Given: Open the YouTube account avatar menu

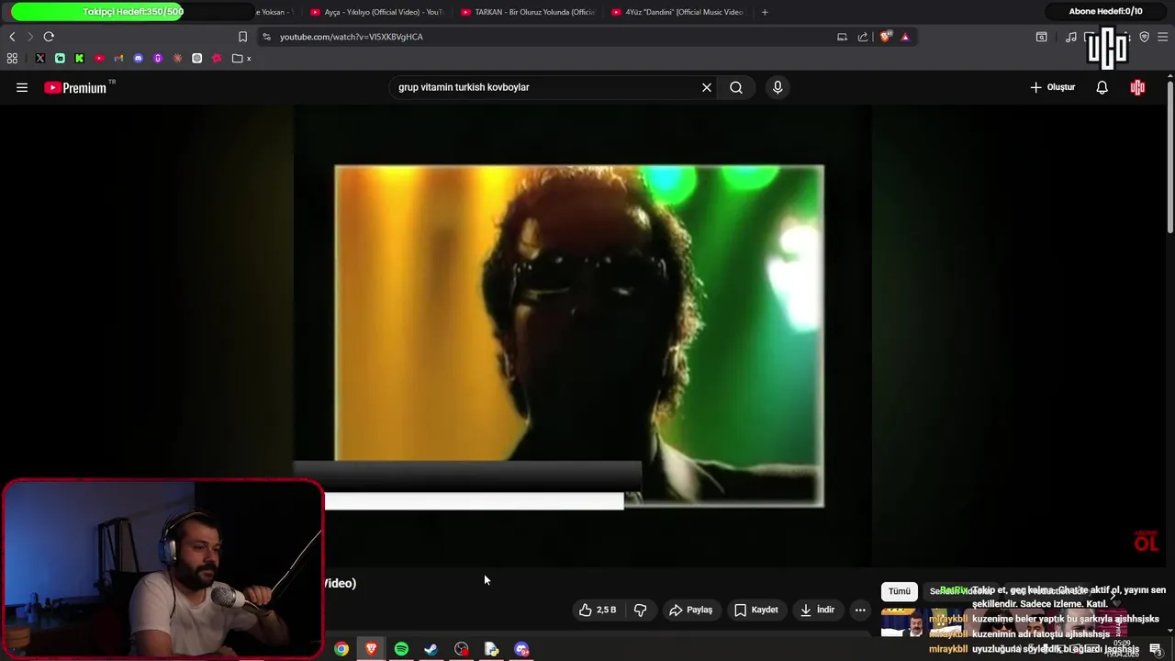Looking at the screenshot, I should point(1138,87).
